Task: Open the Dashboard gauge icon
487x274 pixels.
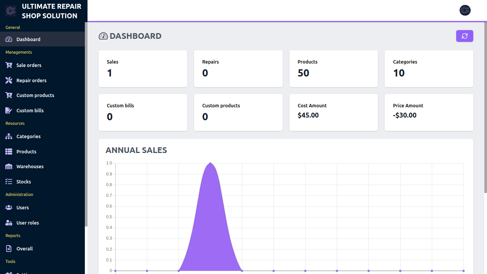Action: point(8,39)
